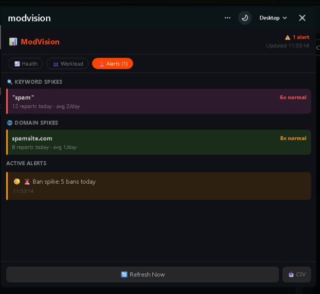Image resolution: width=320 pixels, height=294 pixels.
Task: Click the KEYWORD SPIKES heading
Action: (x=39, y=82)
